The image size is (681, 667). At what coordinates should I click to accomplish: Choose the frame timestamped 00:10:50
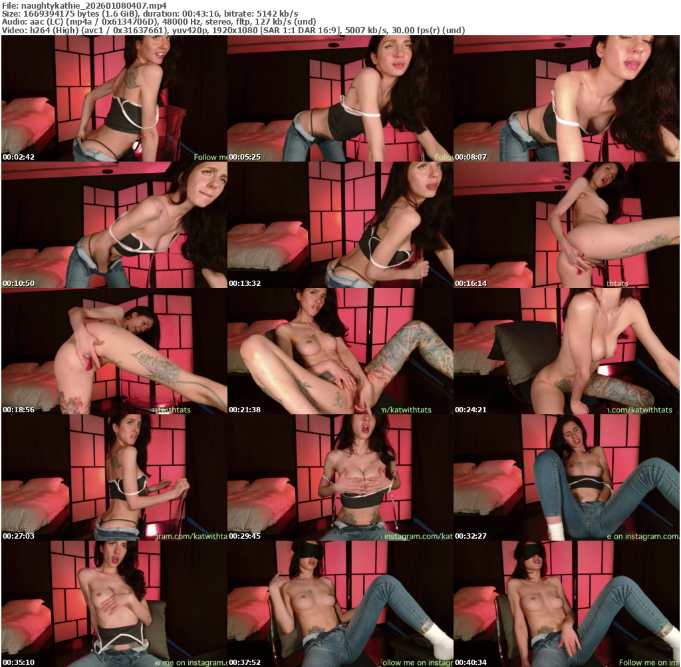pos(114,225)
